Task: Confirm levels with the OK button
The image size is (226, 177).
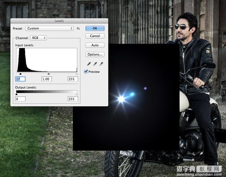Action: [95, 28]
